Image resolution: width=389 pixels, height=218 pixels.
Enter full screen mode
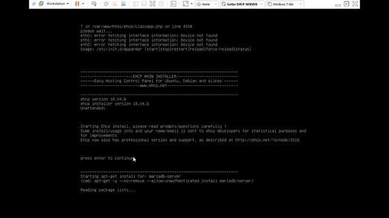(x=153, y=4)
